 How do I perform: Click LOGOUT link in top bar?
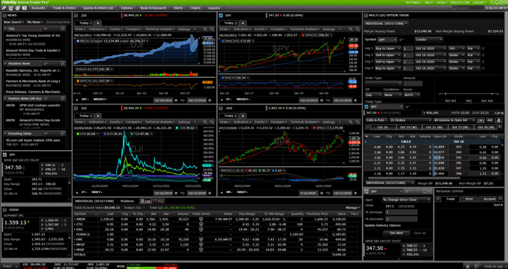coord(480,3)
